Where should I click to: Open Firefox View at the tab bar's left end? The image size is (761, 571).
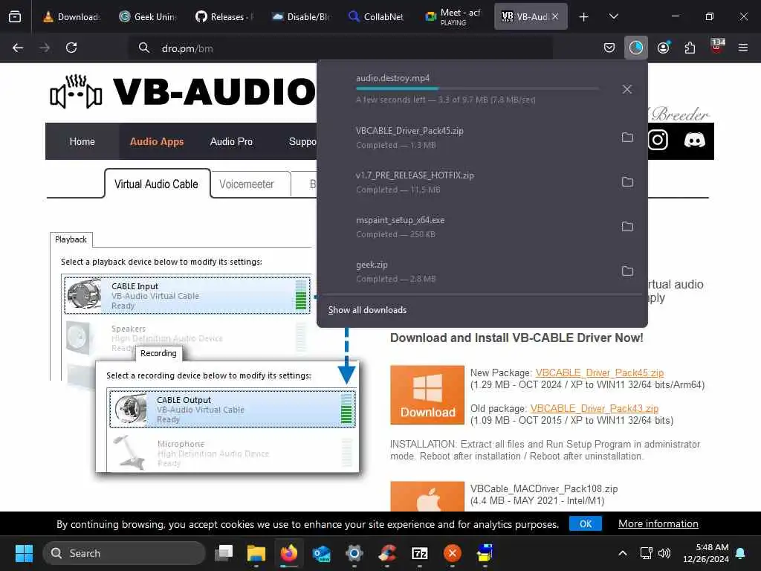click(x=15, y=16)
